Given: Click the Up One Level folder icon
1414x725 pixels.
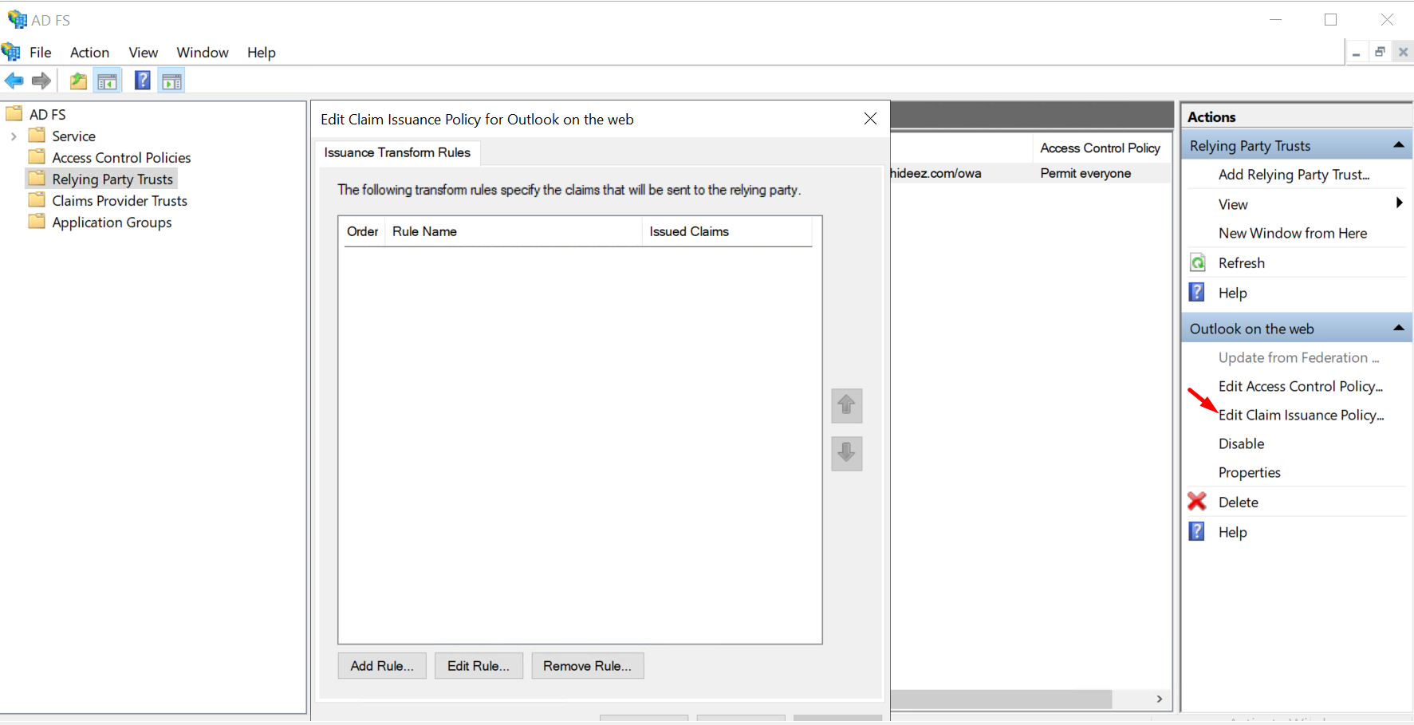Looking at the screenshot, I should pyautogui.click(x=78, y=81).
